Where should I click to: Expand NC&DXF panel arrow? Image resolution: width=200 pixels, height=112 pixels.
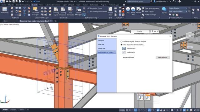(123, 18)
